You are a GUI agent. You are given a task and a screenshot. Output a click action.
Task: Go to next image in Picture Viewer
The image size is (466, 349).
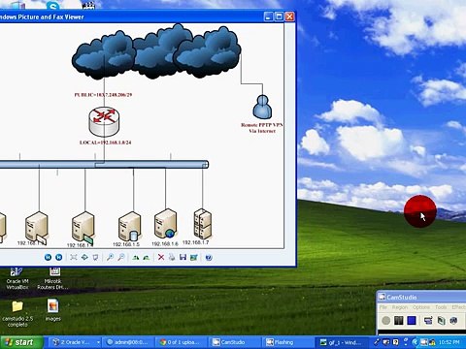(x=58, y=257)
